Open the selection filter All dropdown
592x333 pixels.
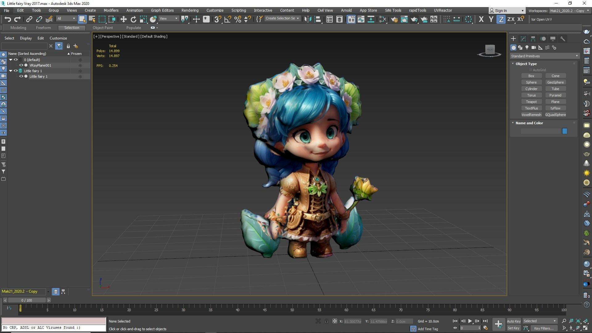pos(66,18)
